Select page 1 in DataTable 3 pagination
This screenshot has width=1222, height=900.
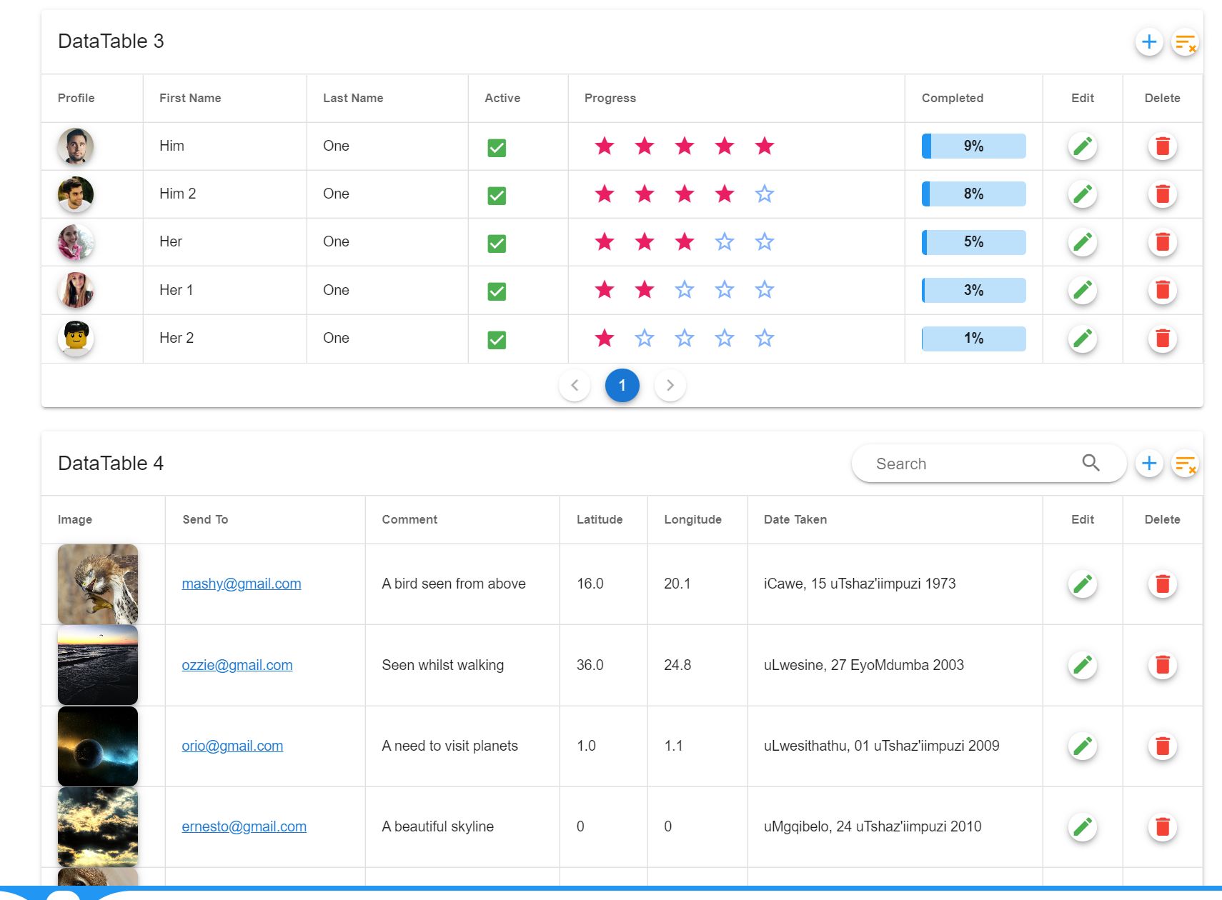click(622, 386)
